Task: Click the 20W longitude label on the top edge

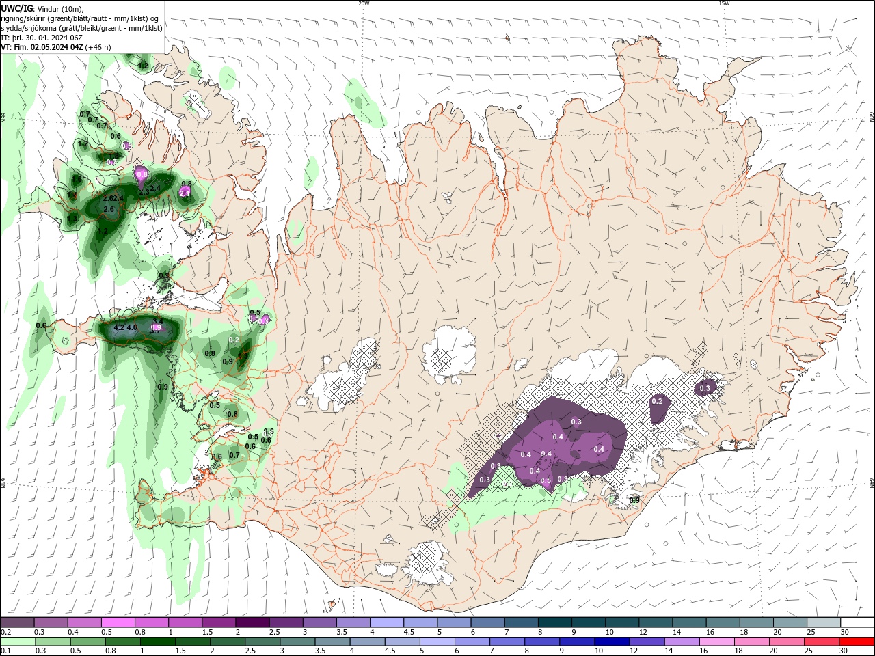Action: click(x=364, y=3)
